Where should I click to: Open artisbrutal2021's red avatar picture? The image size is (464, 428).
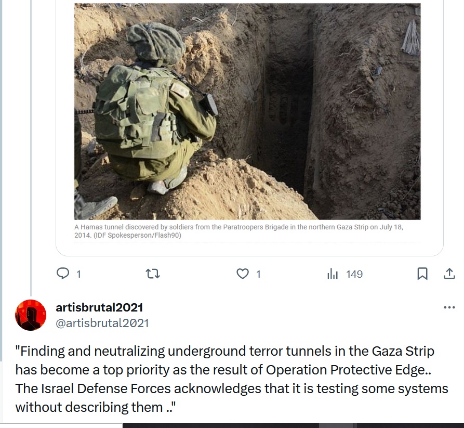pyautogui.click(x=31, y=315)
